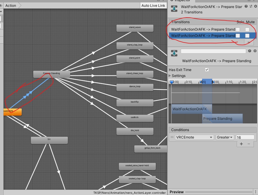Image resolution: width=258 pixels, height=195 pixels.
Task: Select the orange WaitForActionOrAFK state node
Action: pos(12,112)
